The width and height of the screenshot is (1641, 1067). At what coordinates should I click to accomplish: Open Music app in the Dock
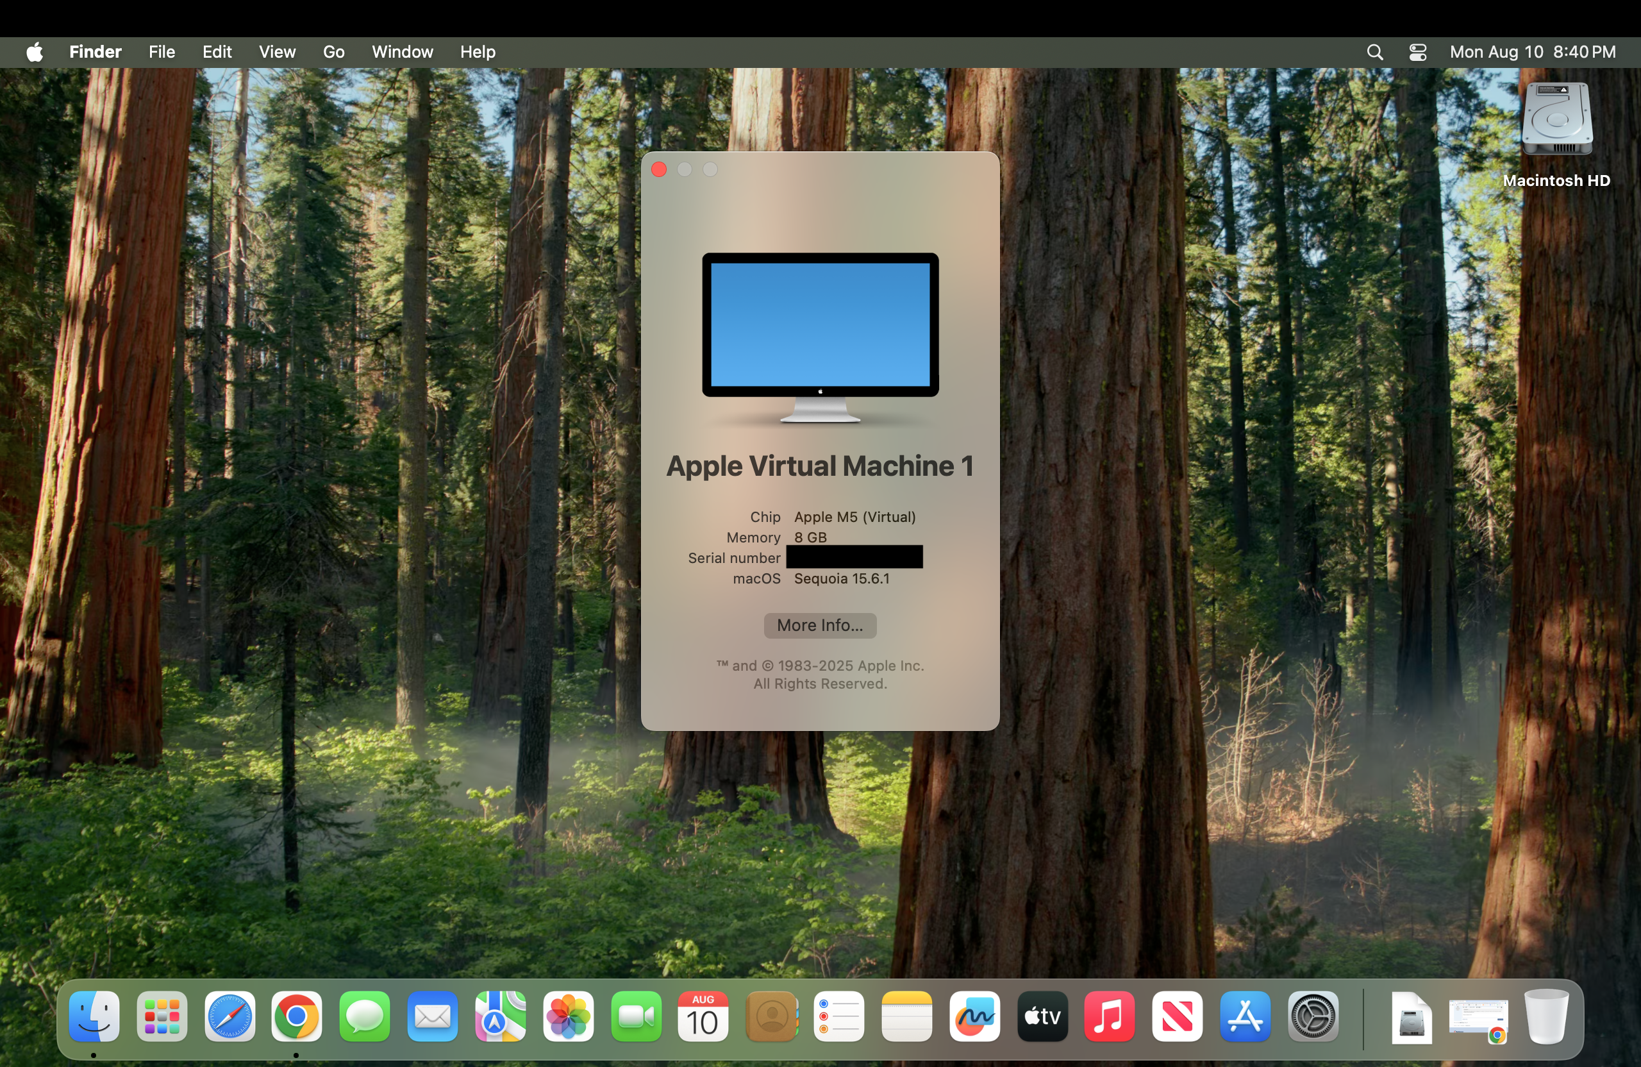pyautogui.click(x=1110, y=1016)
